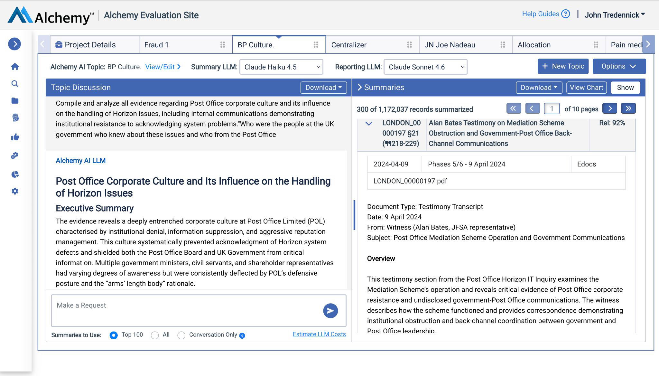Switch to the Centralizer tab
Screen dimensions: 659x376
[x=349, y=45]
